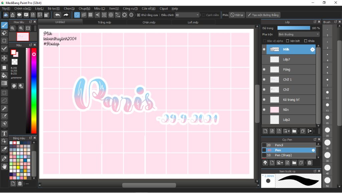
Task: Select the Hand pan tool
Action: [4, 167]
